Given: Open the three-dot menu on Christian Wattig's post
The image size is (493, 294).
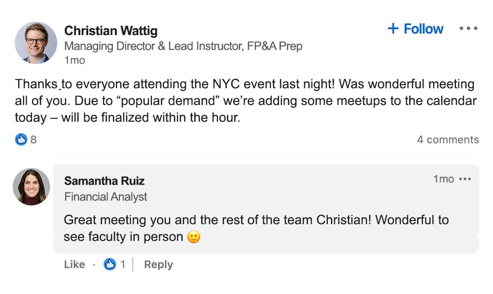Looking at the screenshot, I should [468, 29].
